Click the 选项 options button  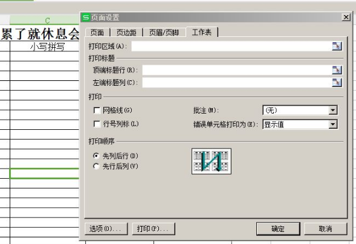106,228
